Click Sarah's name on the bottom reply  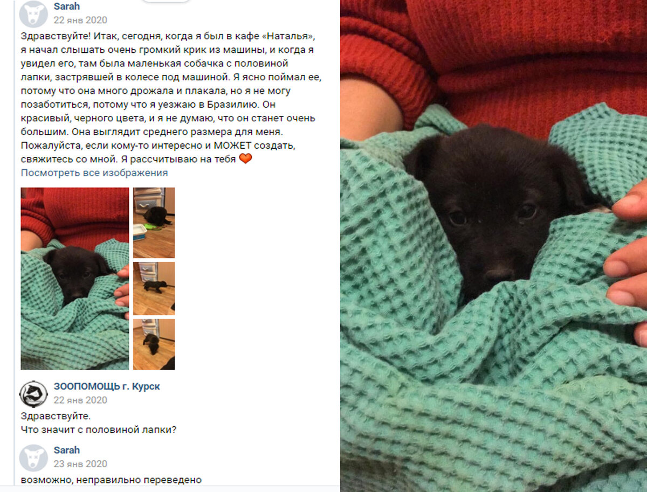point(67,450)
